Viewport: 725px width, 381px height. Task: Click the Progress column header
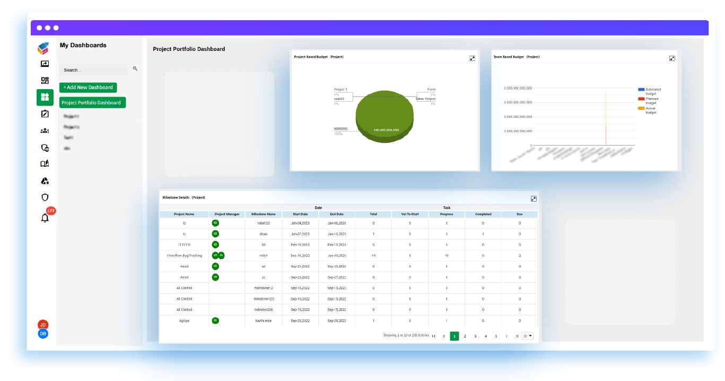coord(447,214)
